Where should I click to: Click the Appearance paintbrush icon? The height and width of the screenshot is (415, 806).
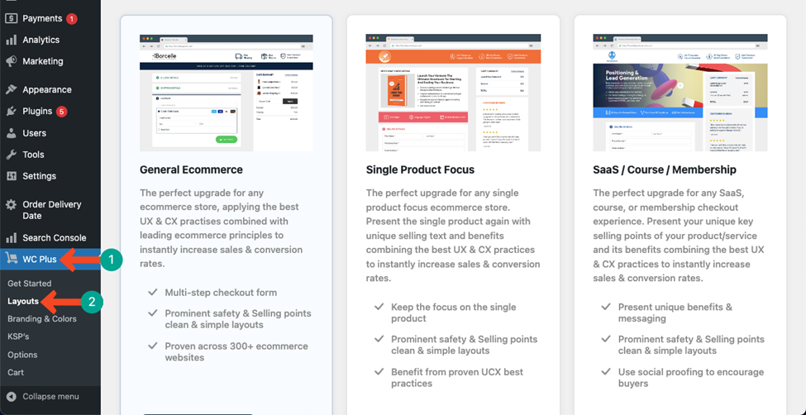click(12, 89)
